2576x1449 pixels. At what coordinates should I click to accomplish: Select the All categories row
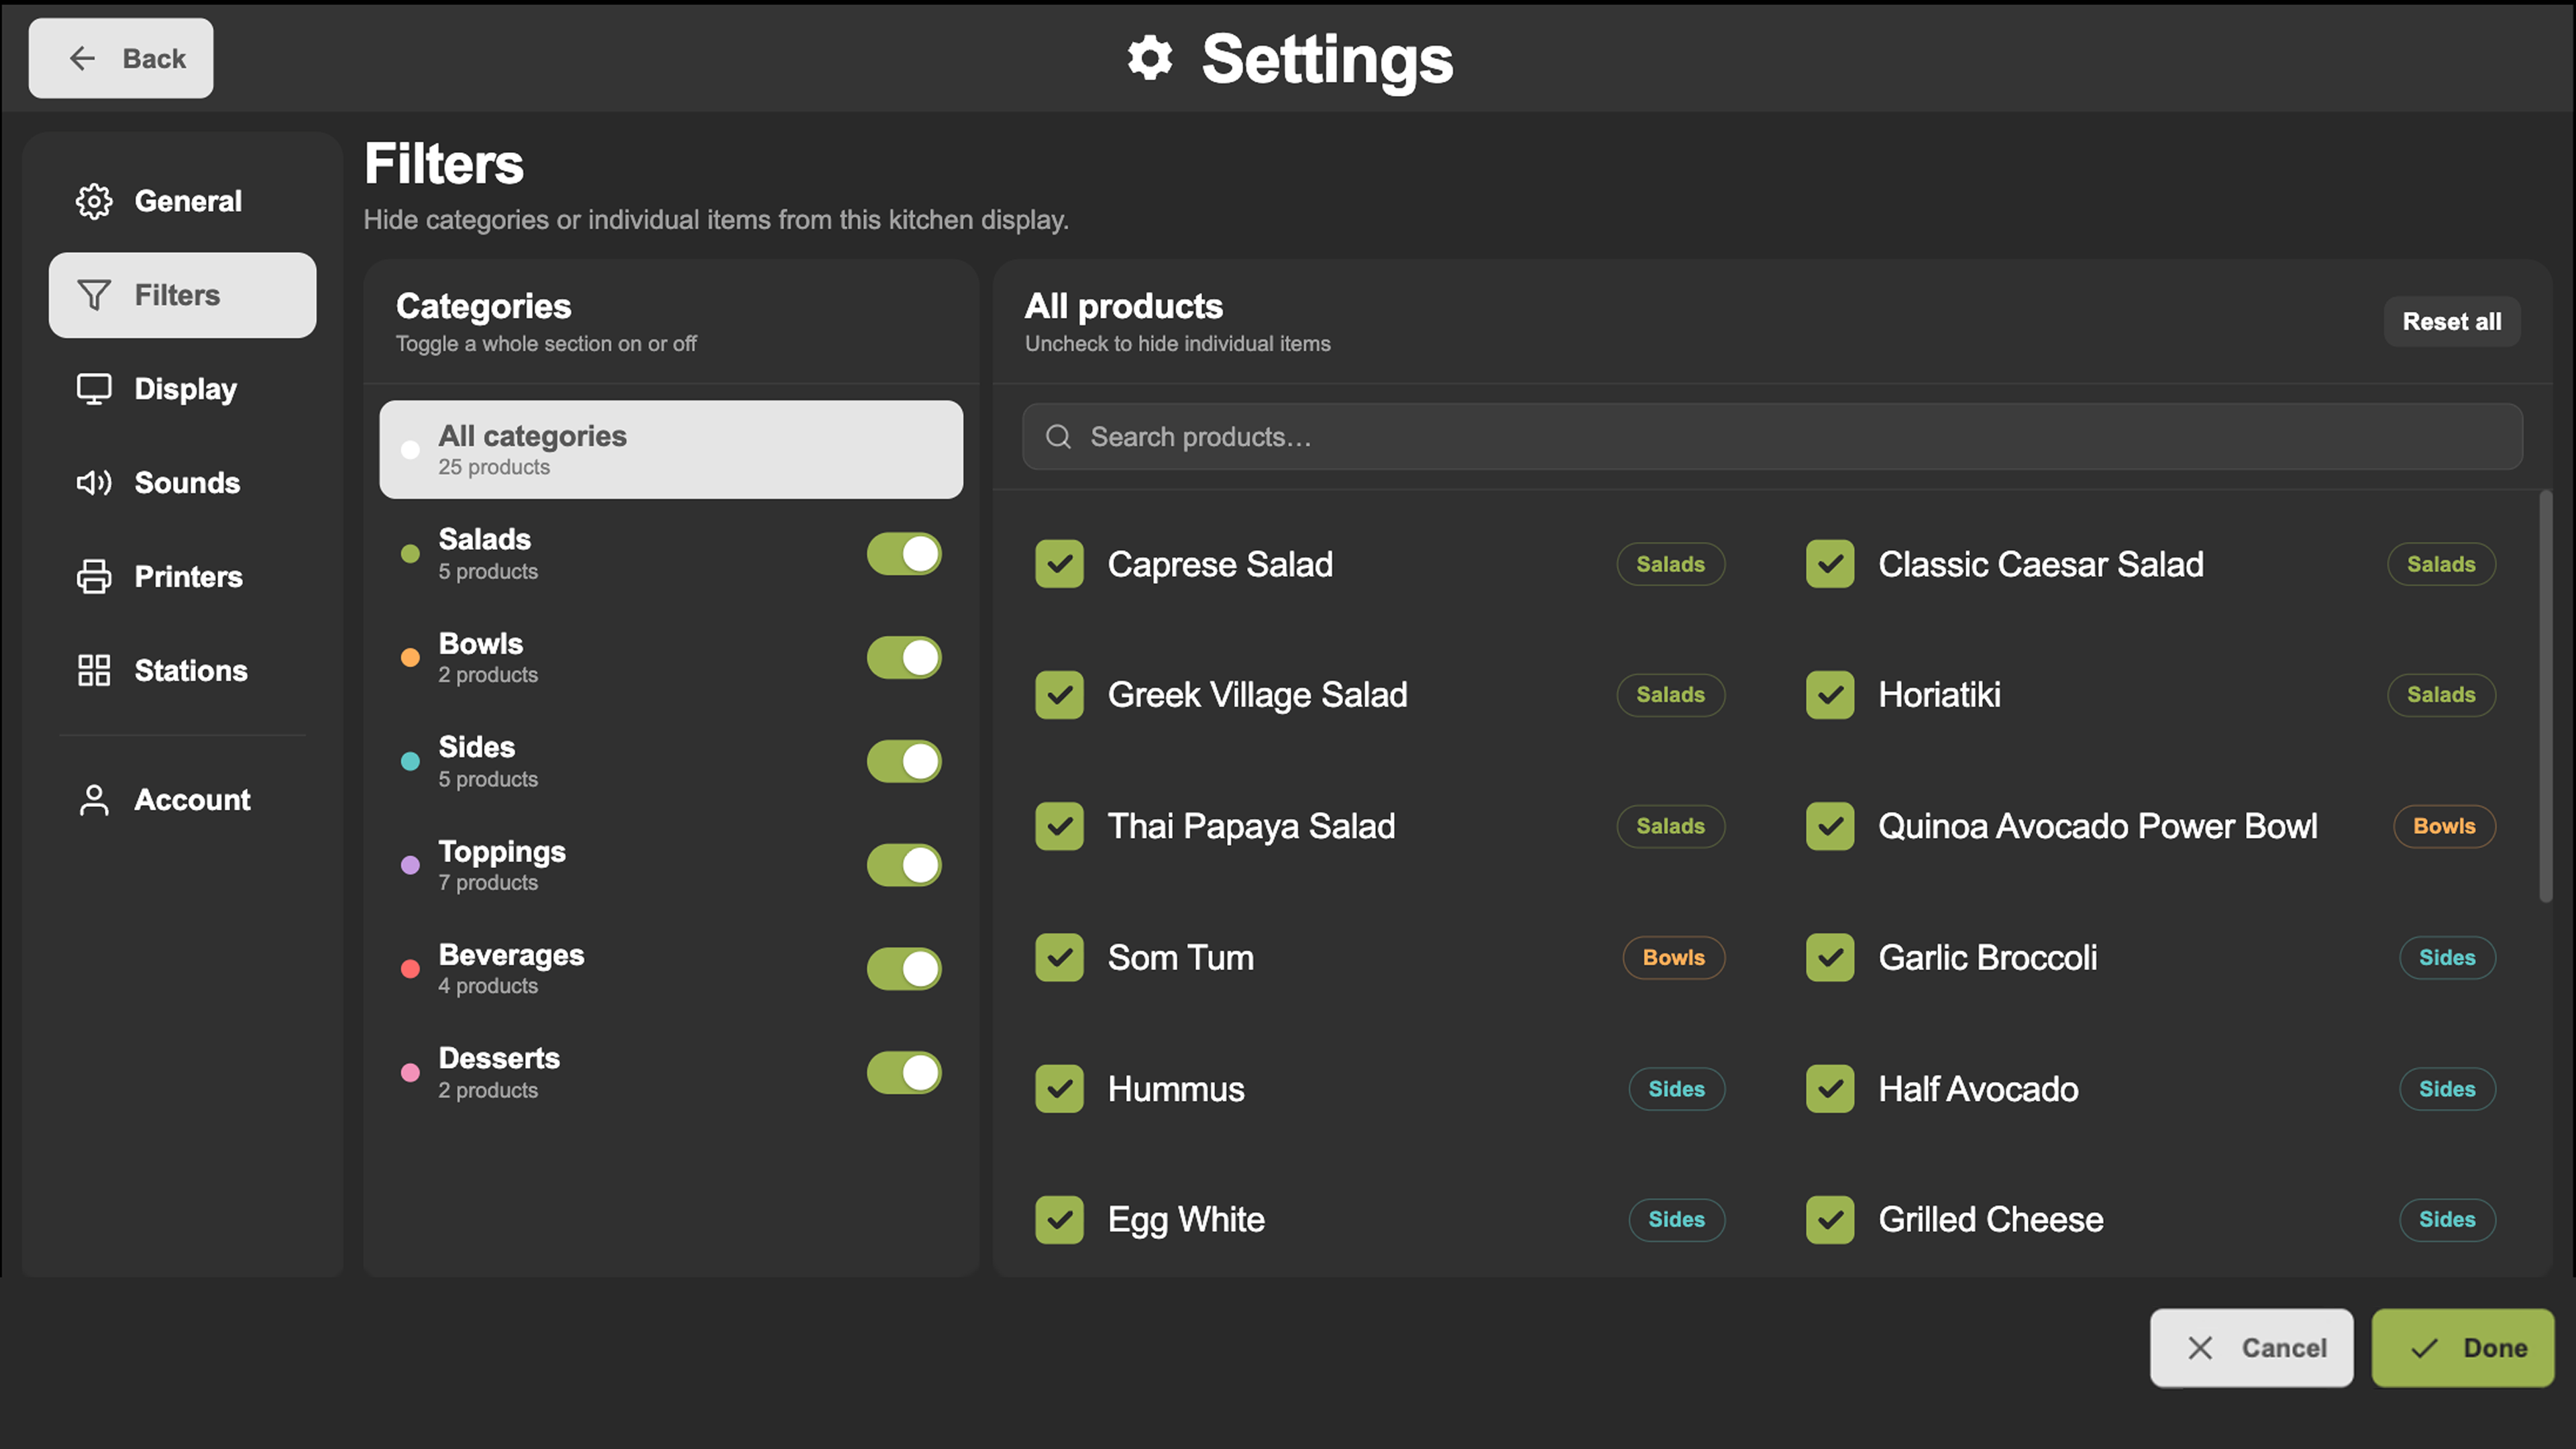pyautogui.click(x=671, y=450)
